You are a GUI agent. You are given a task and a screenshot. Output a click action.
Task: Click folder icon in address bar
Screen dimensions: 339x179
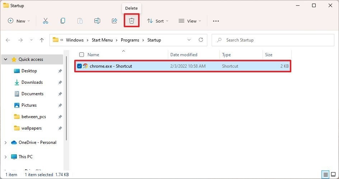tap(56, 40)
